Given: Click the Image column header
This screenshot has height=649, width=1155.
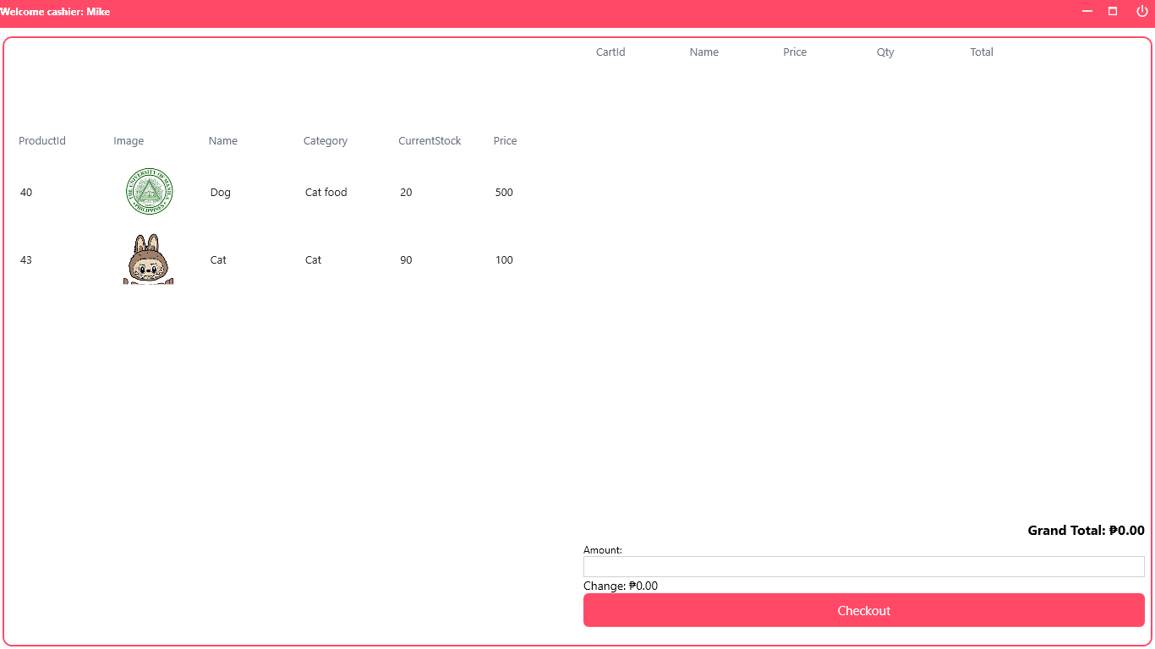Looking at the screenshot, I should pos(129,140).
